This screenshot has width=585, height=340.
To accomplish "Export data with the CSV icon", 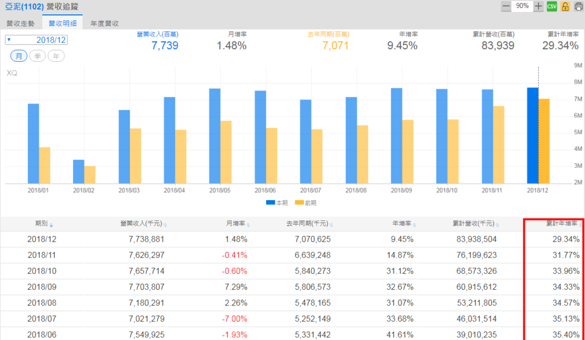I will click(552, 6).
